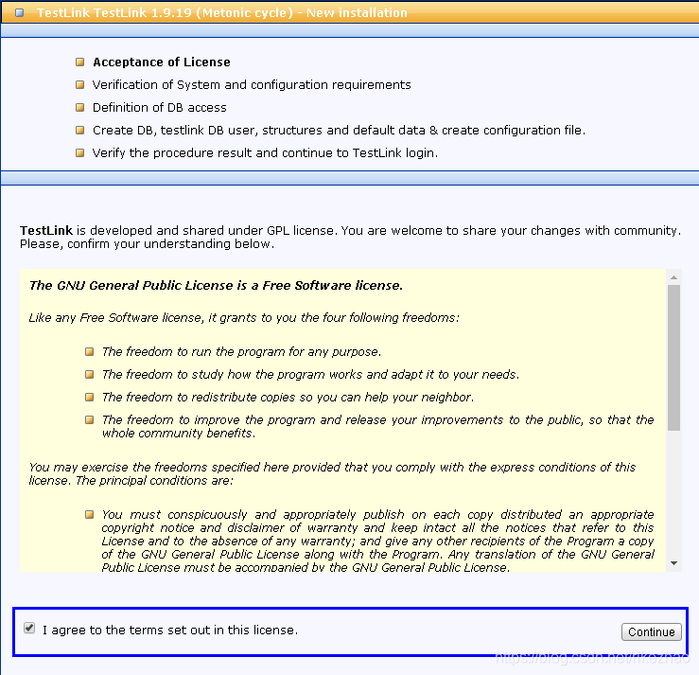This screenshot has width=699, height=675.
Task: Check the license agreement checkbox
Action: coord(29,629)
